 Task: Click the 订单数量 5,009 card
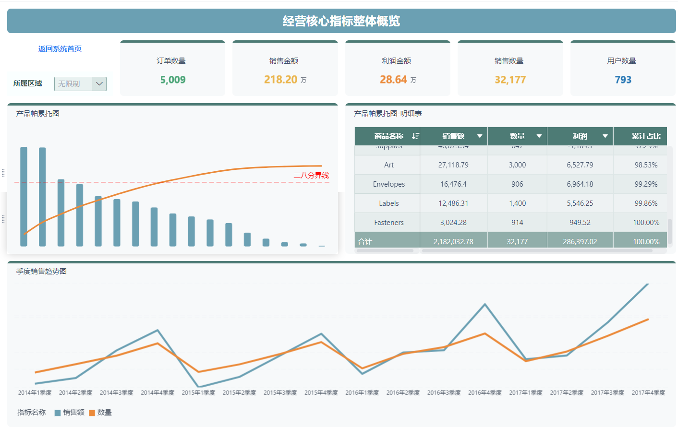coord(172,68)
